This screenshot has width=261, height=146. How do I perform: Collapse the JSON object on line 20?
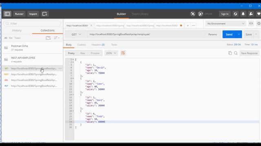coord(73,111)
